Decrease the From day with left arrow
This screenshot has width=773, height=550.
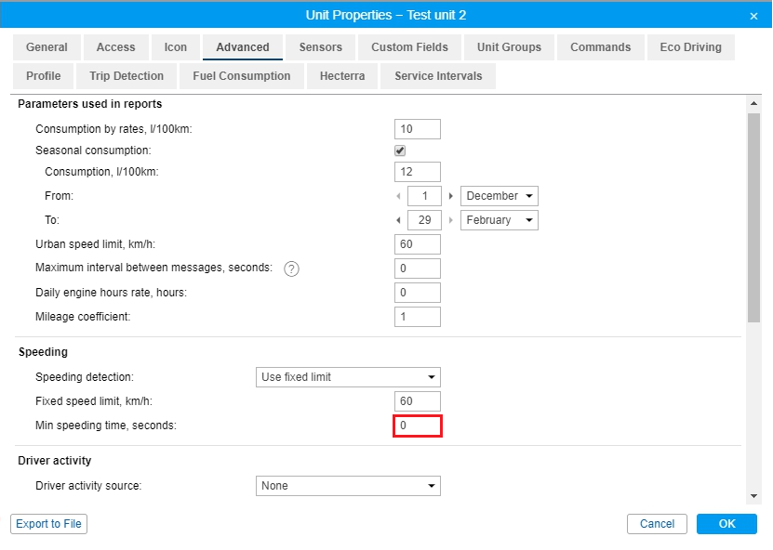click(399, 196)
